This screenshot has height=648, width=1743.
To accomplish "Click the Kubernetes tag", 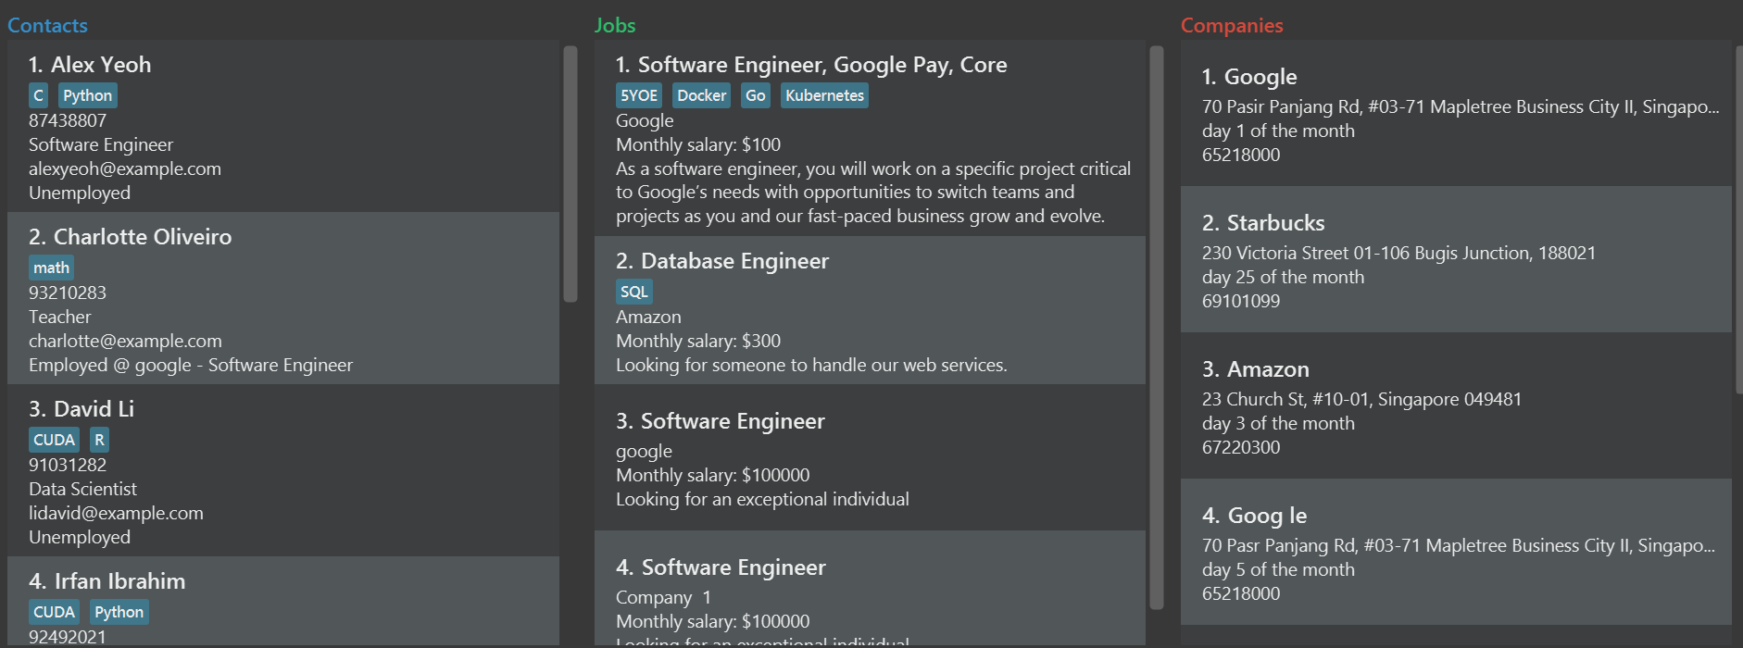I will tap(824, 95).
